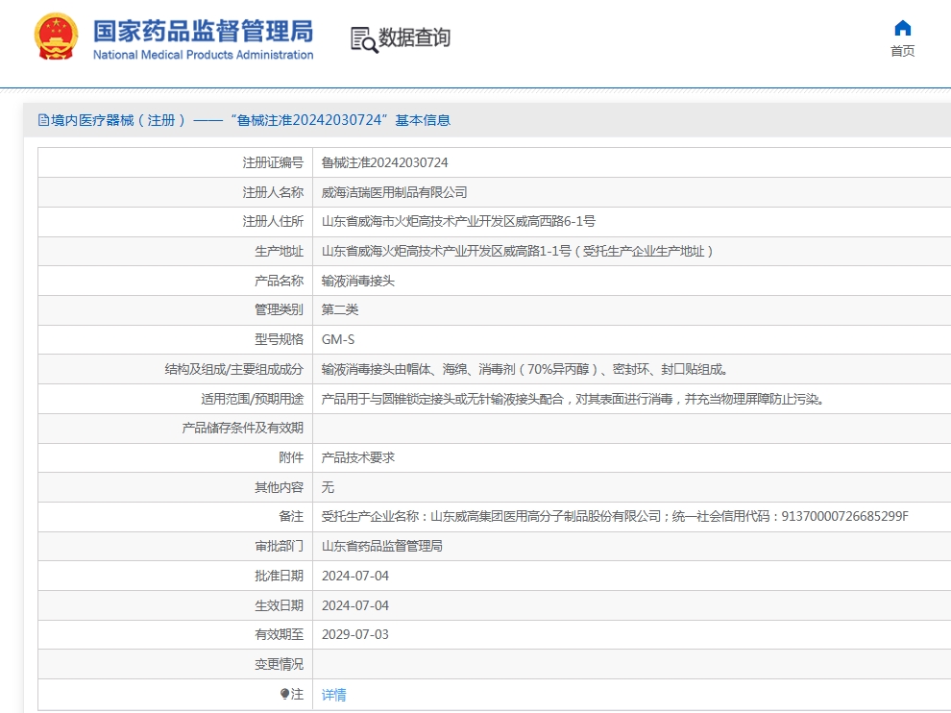
Task: Click the 产品名称 row label
Action: coord(279,281)
